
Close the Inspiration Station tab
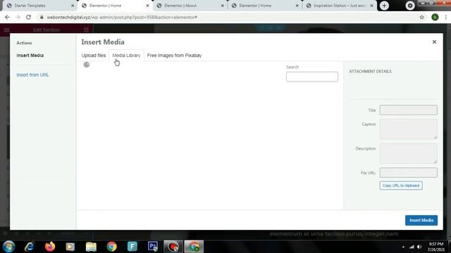(x=371, y=6)
